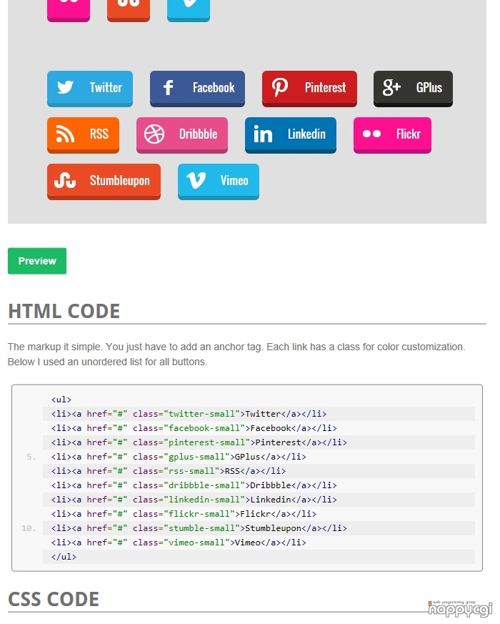Open the green Preview button
Image resolution: width=500 pixels, height=624 pixels.
[x=37, y=261]
